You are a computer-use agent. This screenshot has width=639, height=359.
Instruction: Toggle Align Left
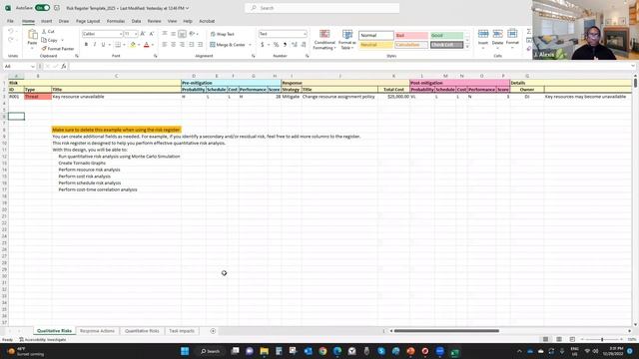(165, 44)
